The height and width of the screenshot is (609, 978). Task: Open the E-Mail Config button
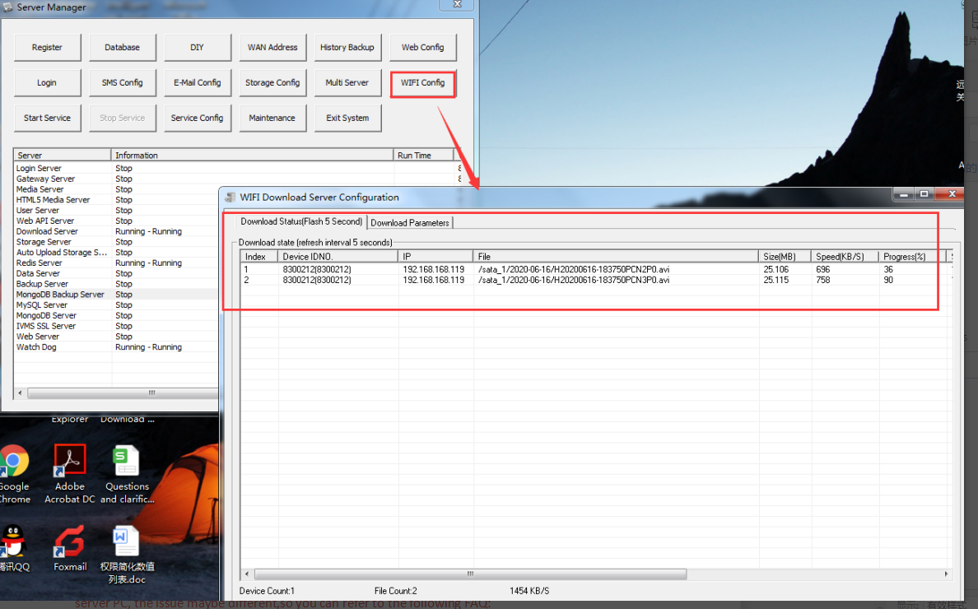[197, 83]
